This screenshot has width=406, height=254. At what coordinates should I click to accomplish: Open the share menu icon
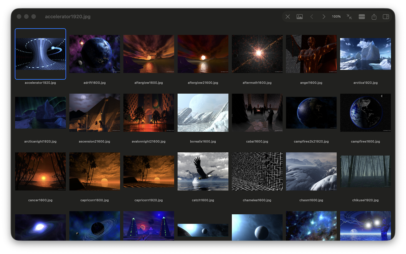click(374, 17)
